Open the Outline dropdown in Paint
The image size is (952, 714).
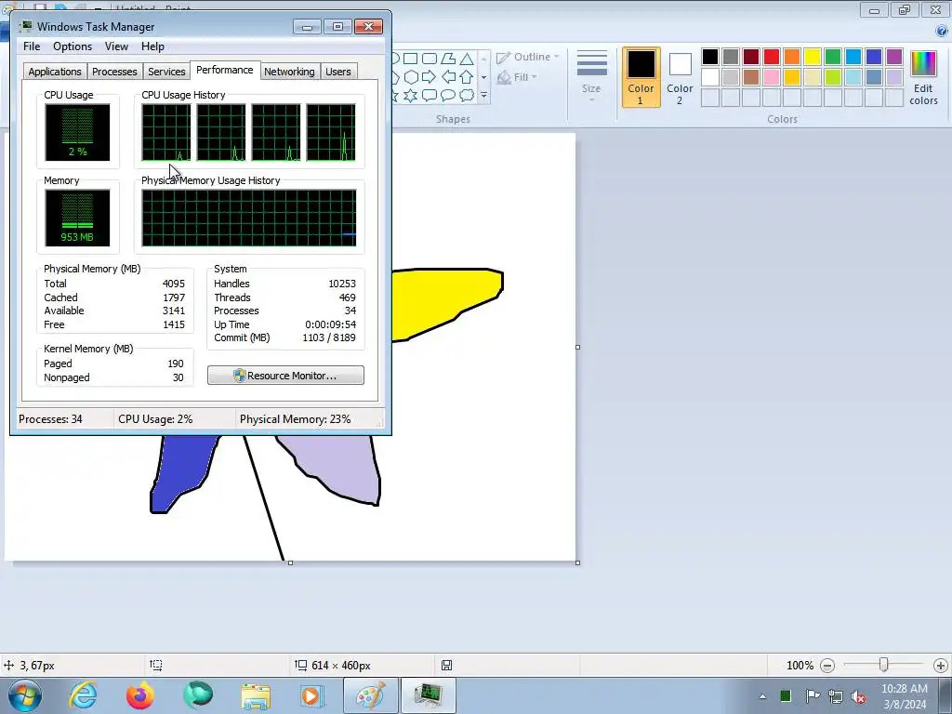point(528,57)
